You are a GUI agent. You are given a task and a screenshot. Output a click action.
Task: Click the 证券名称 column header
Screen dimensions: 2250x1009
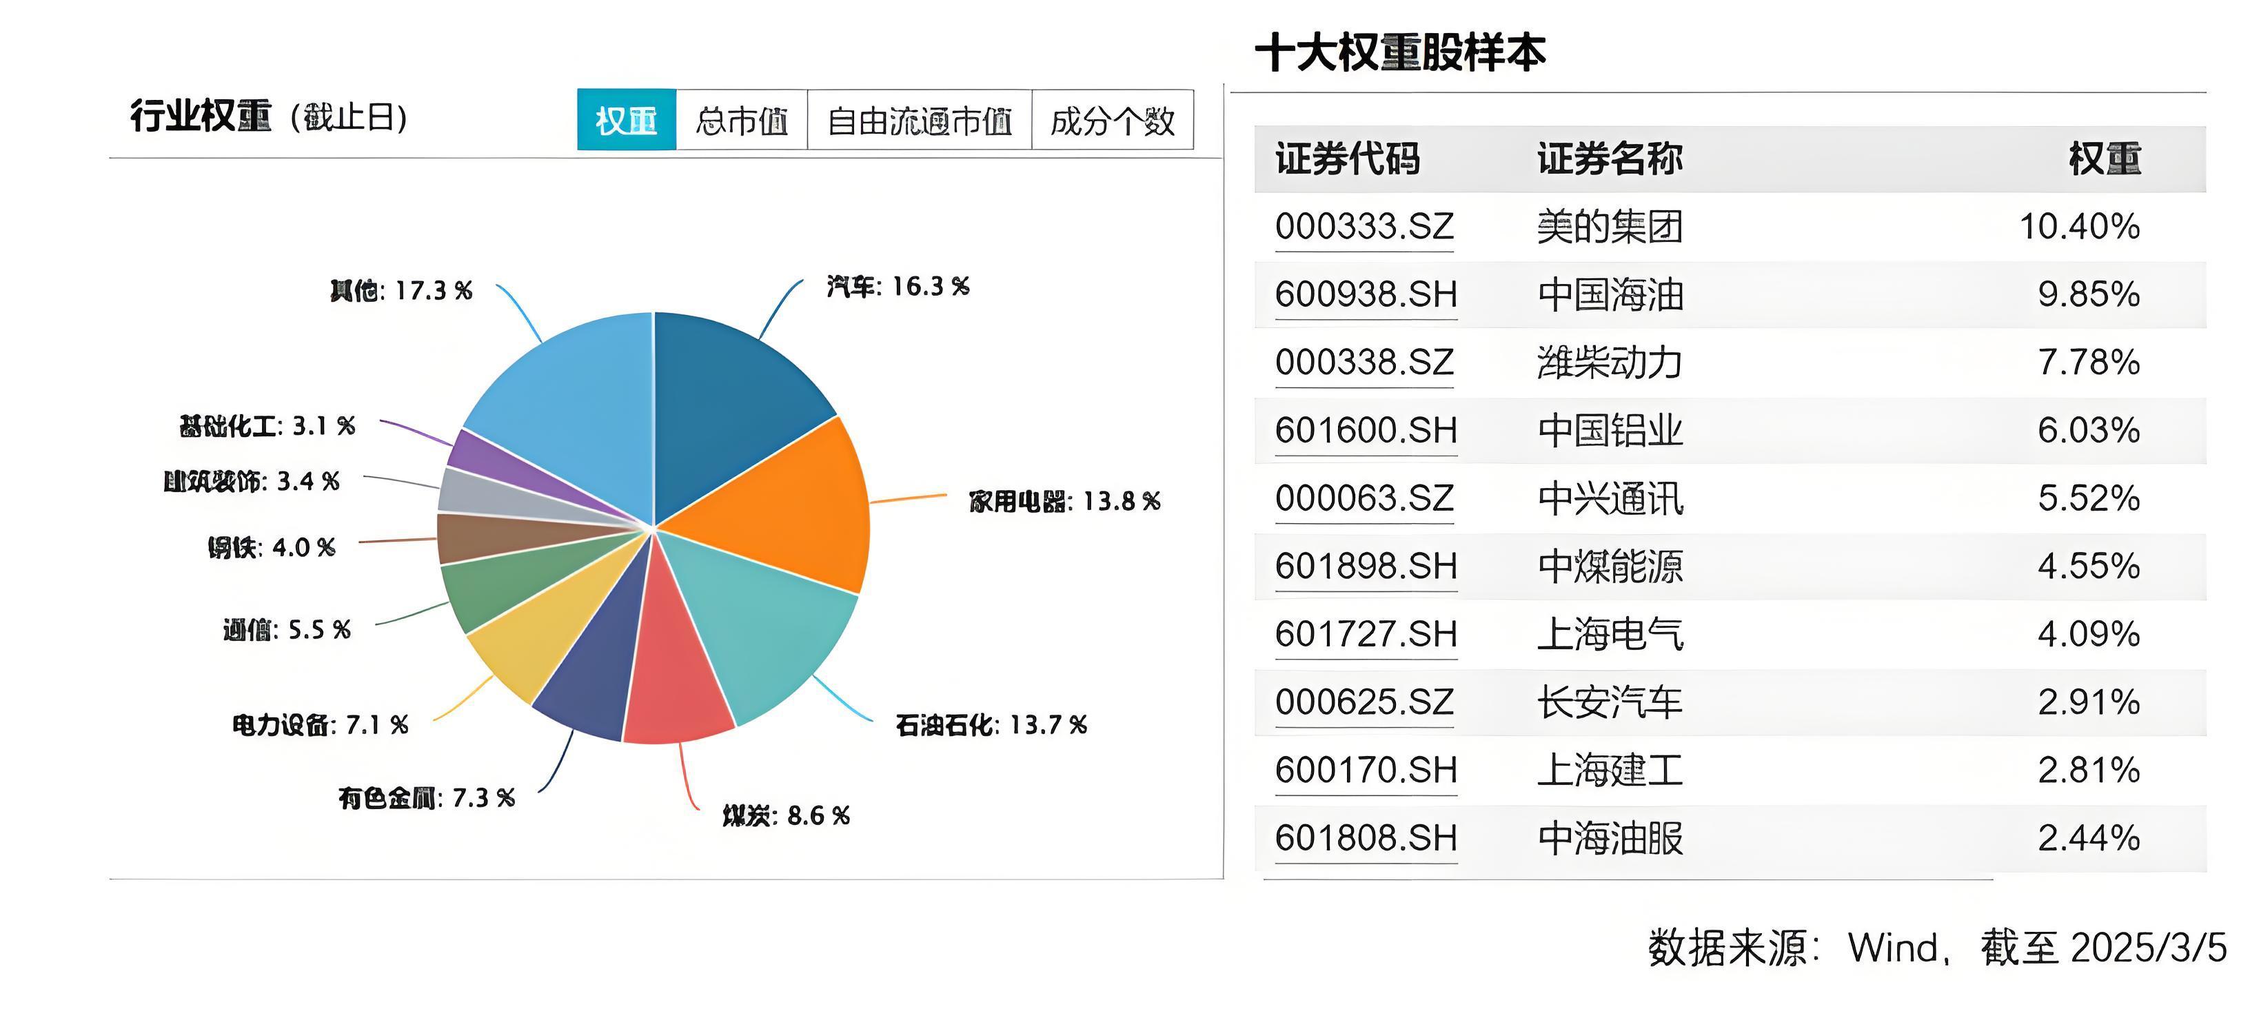click(x=1610, y=159)
